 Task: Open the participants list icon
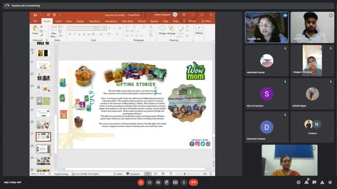(306, 182)
